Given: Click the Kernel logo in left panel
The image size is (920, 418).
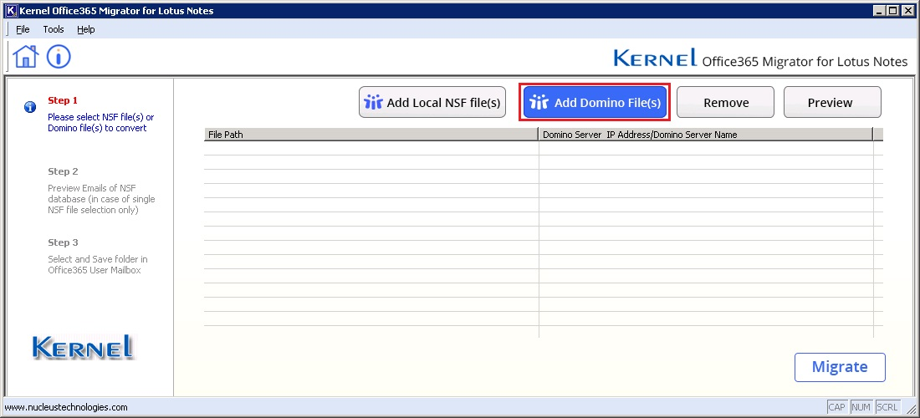Looking at the screenshot, I should [83, 347].
